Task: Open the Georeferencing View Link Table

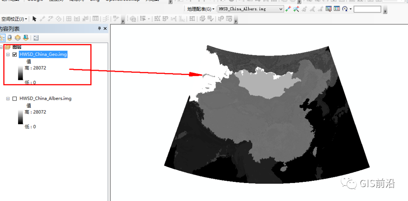Action: click(x=337, y=9)
